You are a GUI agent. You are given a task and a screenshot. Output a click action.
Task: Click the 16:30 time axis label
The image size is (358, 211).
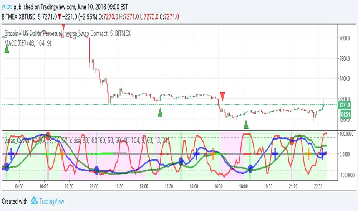[x=219, y=186]
